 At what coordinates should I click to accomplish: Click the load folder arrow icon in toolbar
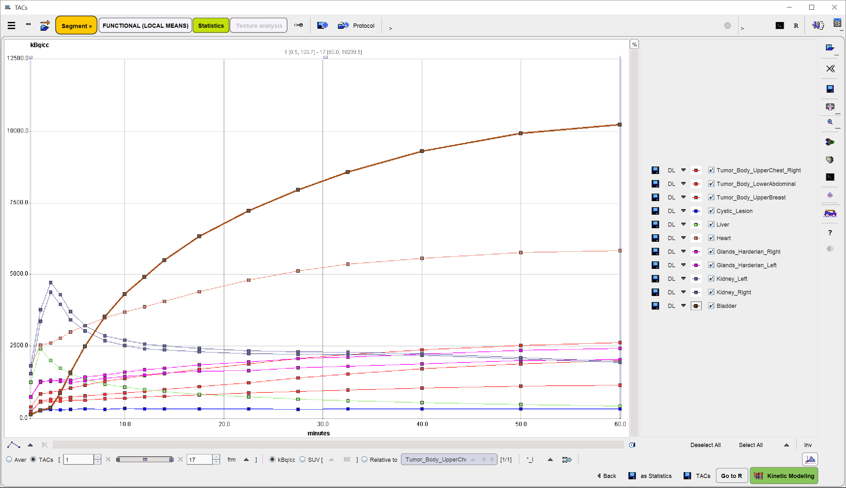(x=45, y=25)
